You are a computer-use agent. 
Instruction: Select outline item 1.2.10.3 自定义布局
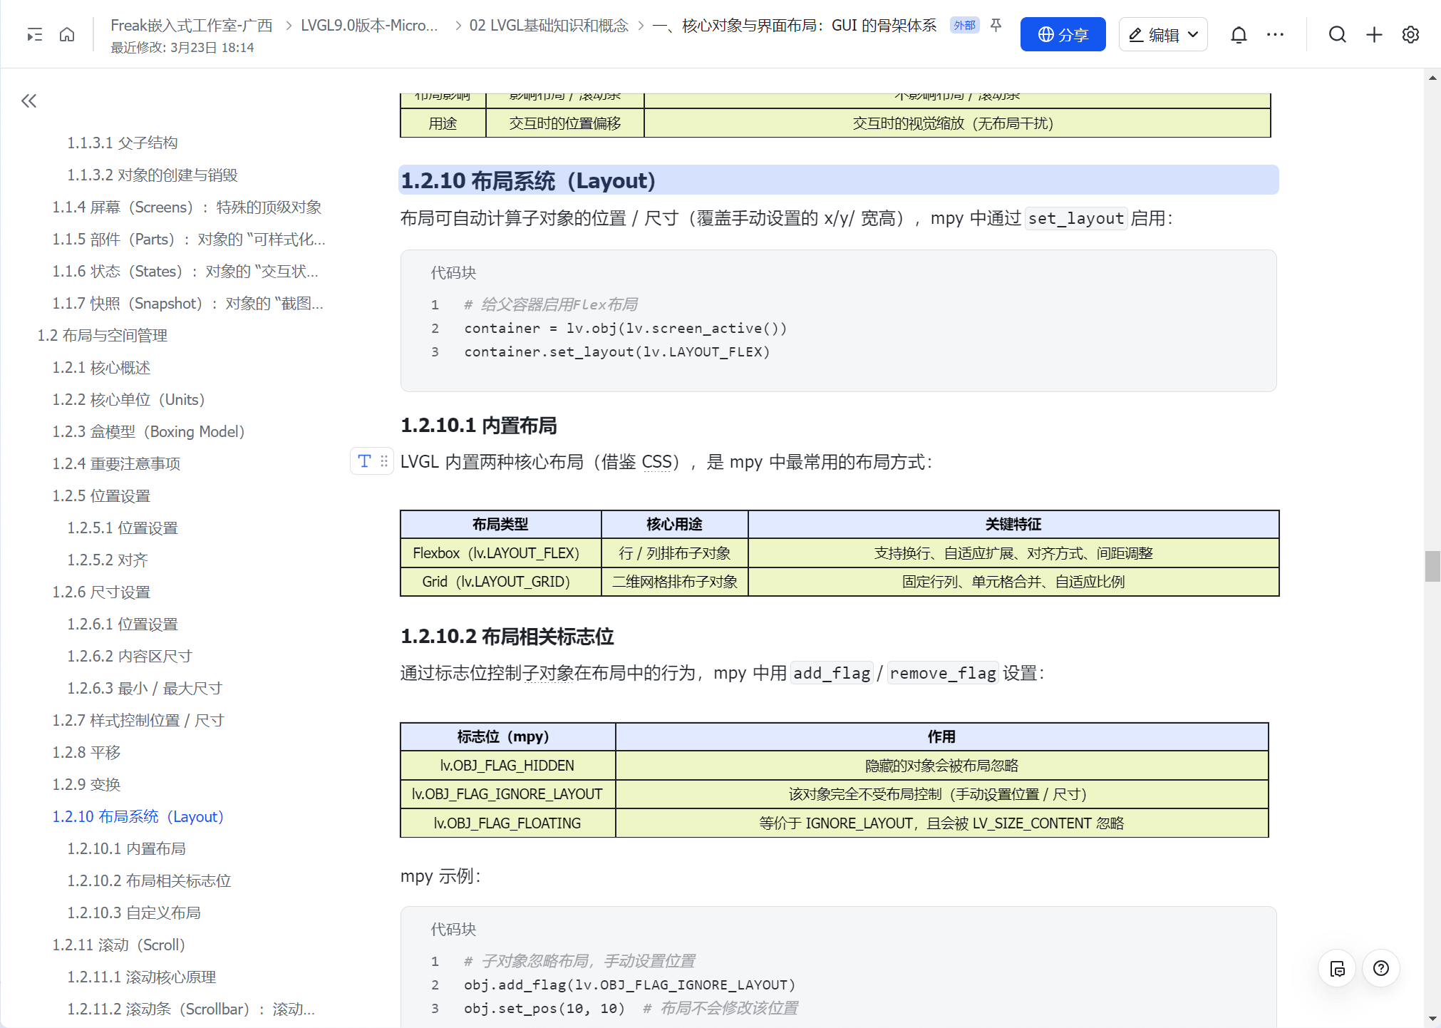point(134,913)
